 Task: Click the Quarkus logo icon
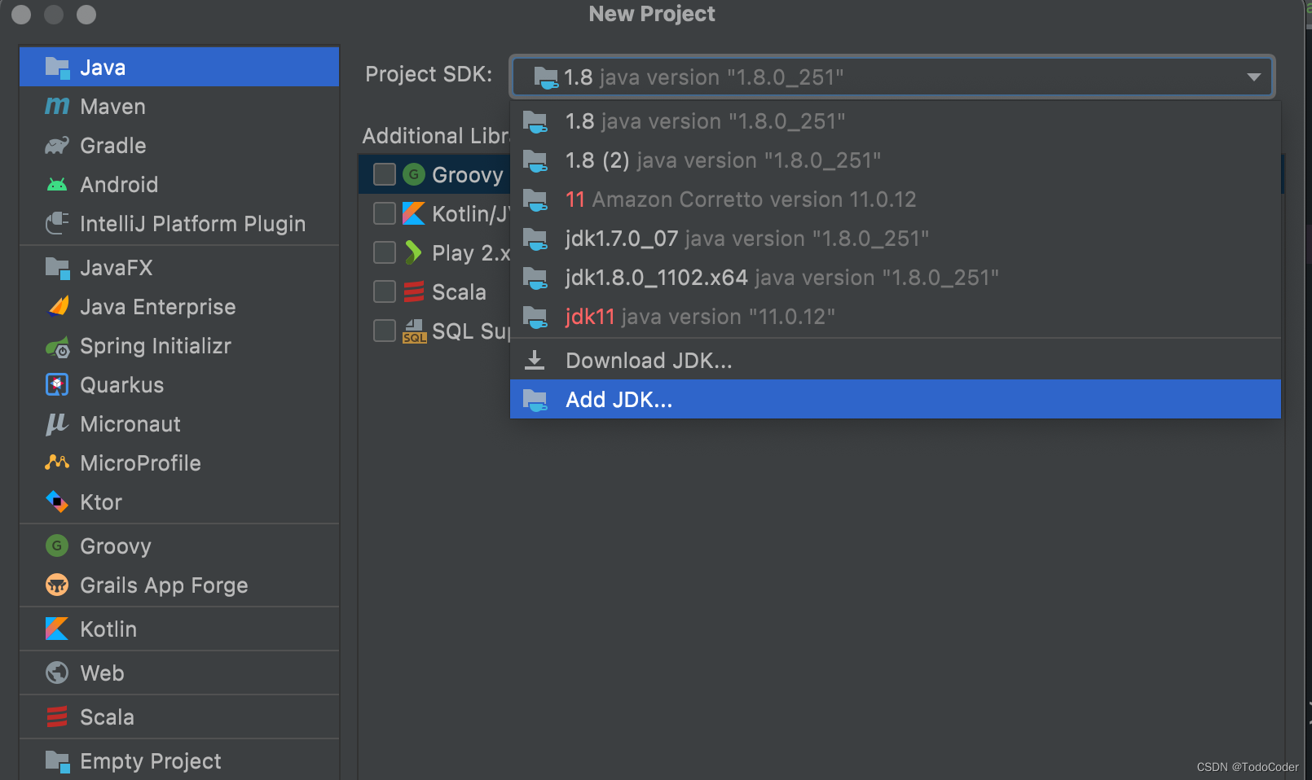[57, 384]
